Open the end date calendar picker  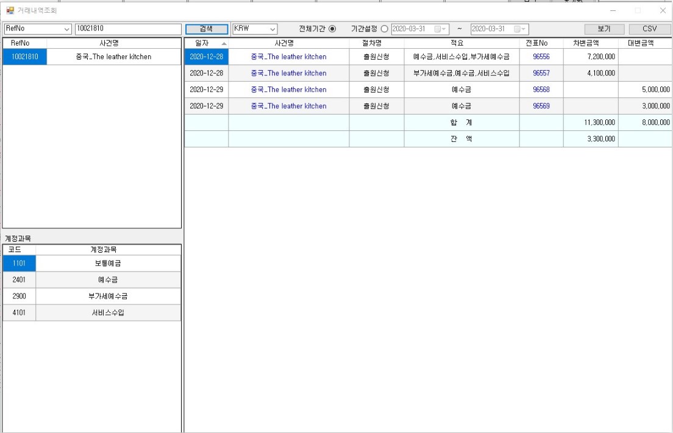(x=519, y=29)
